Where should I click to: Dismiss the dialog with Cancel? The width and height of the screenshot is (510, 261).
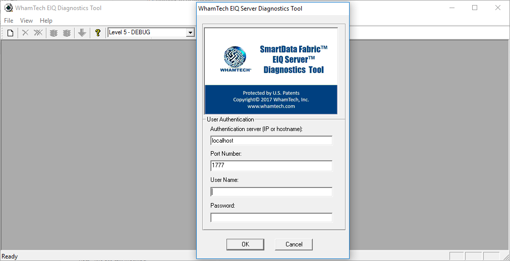[294, 244]
